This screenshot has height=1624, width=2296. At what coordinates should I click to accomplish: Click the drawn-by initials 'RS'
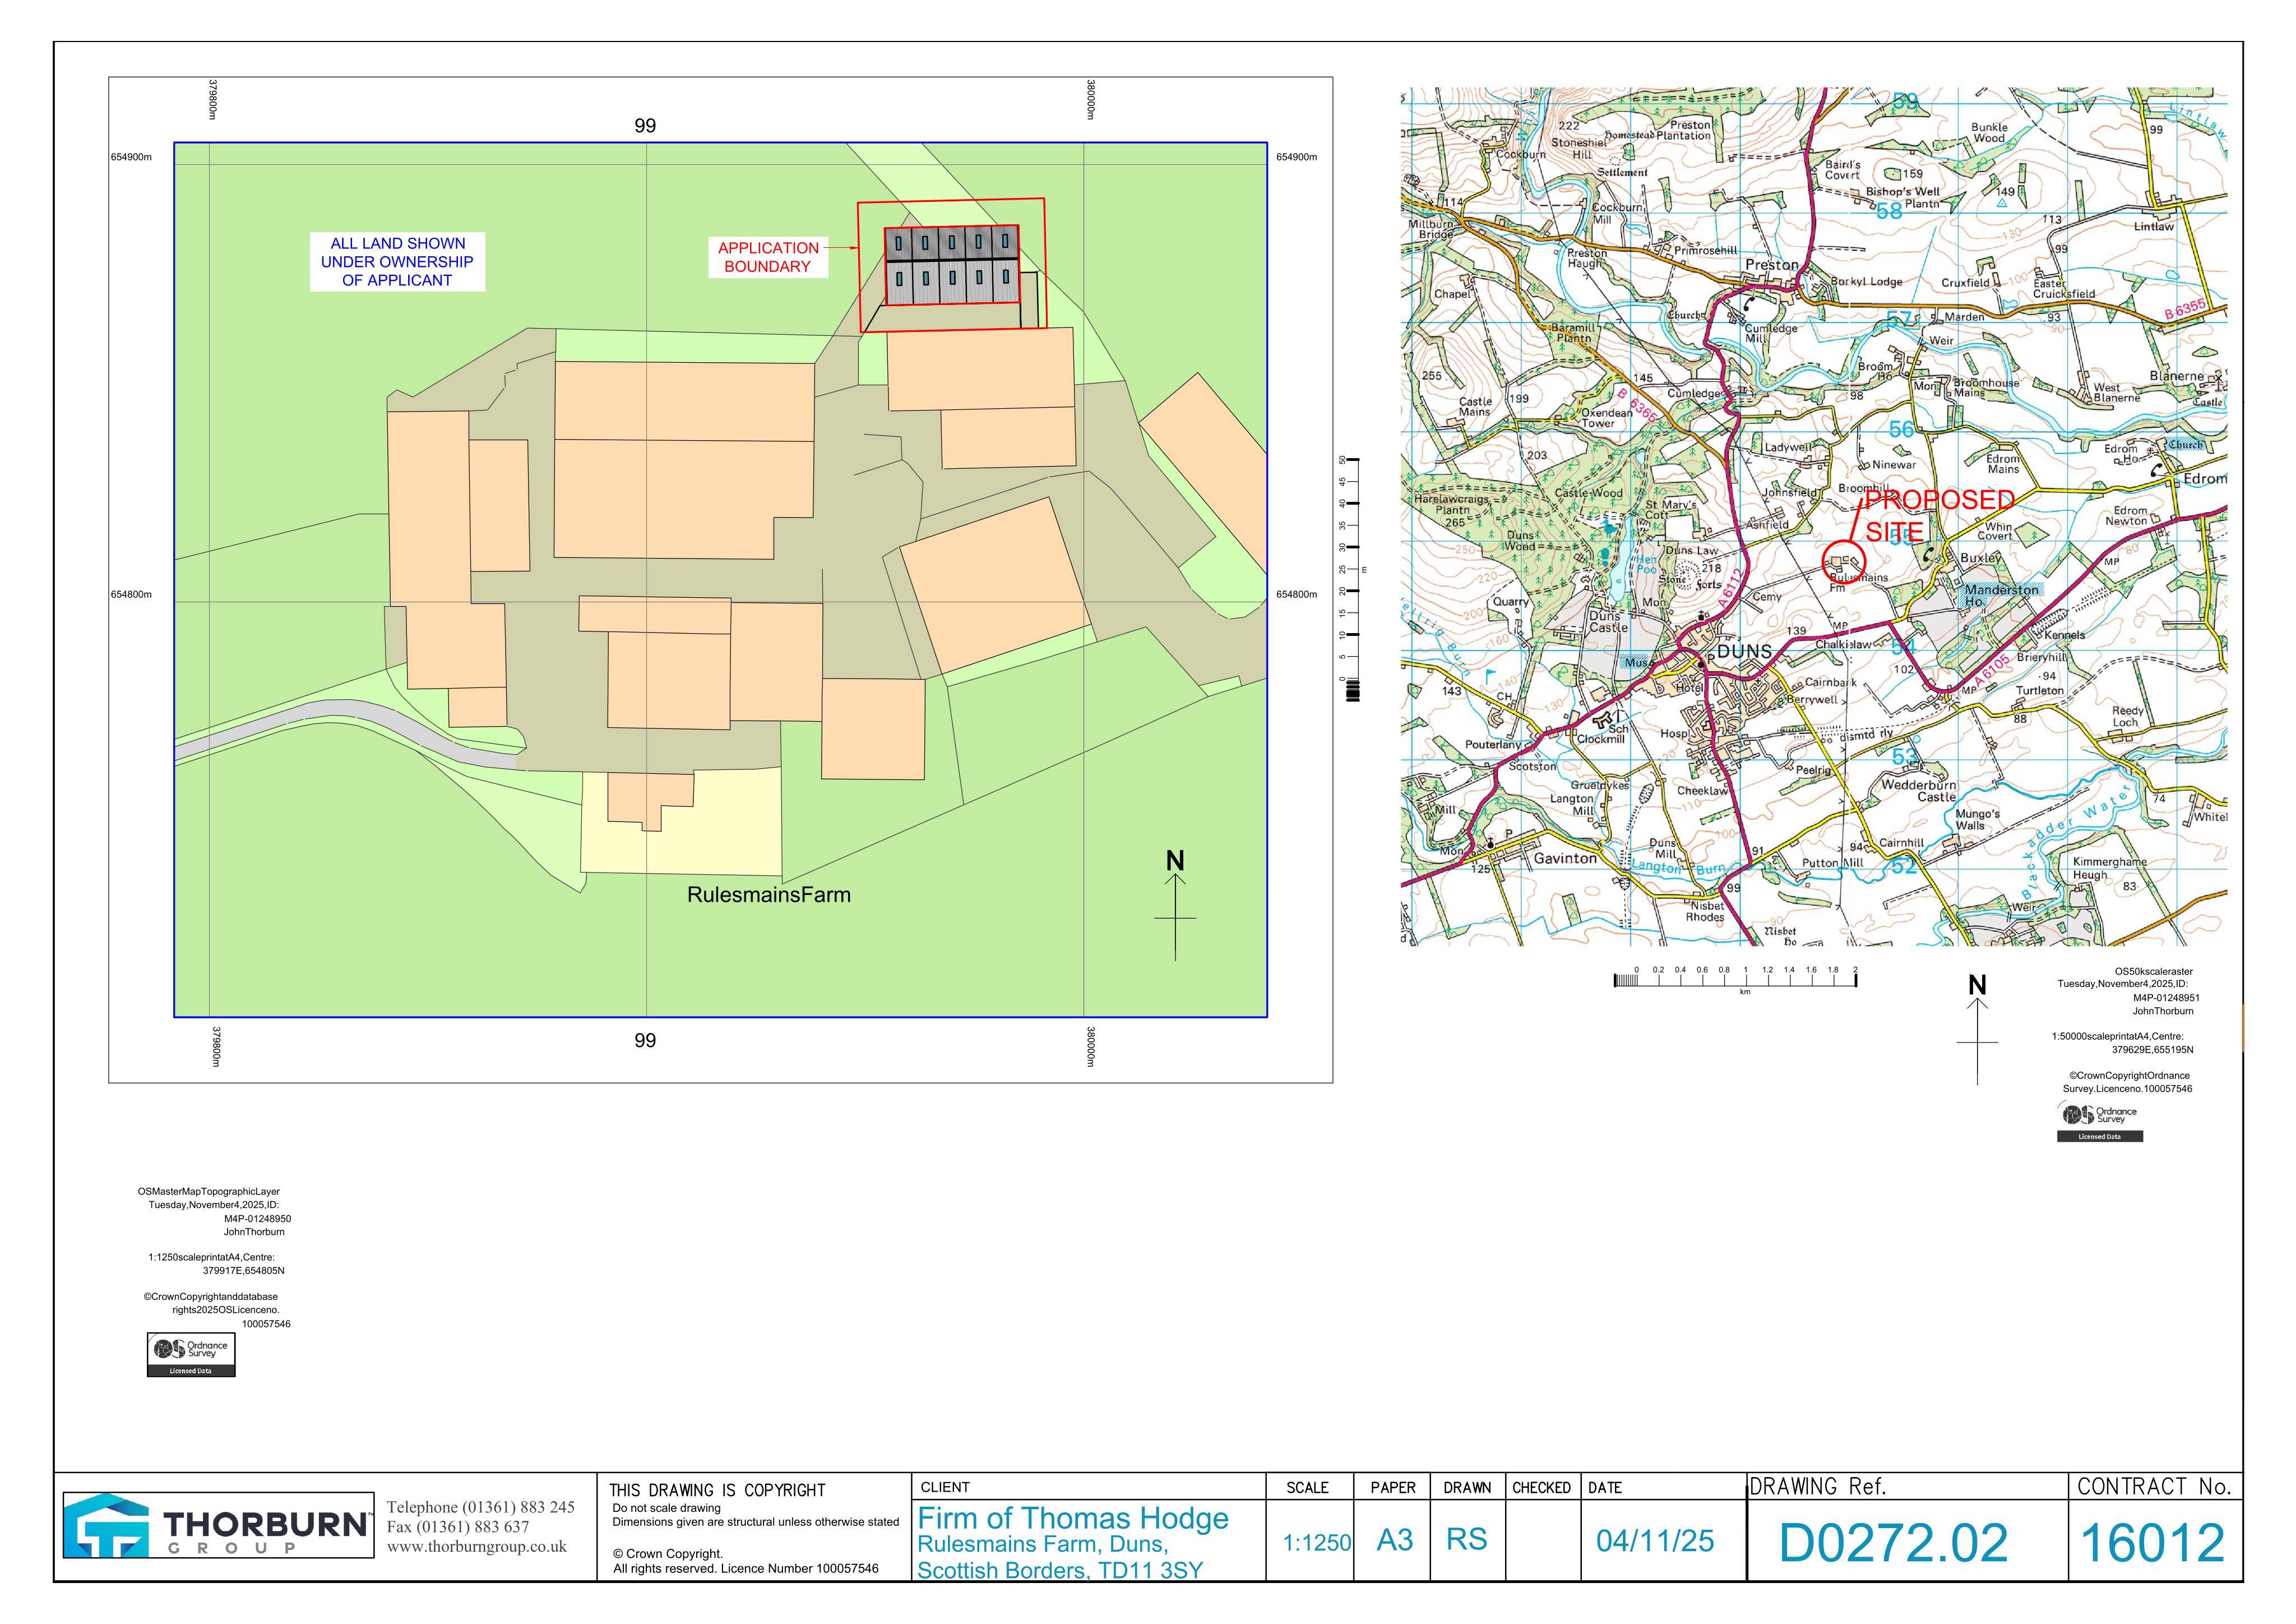tap(1467, 1539)
